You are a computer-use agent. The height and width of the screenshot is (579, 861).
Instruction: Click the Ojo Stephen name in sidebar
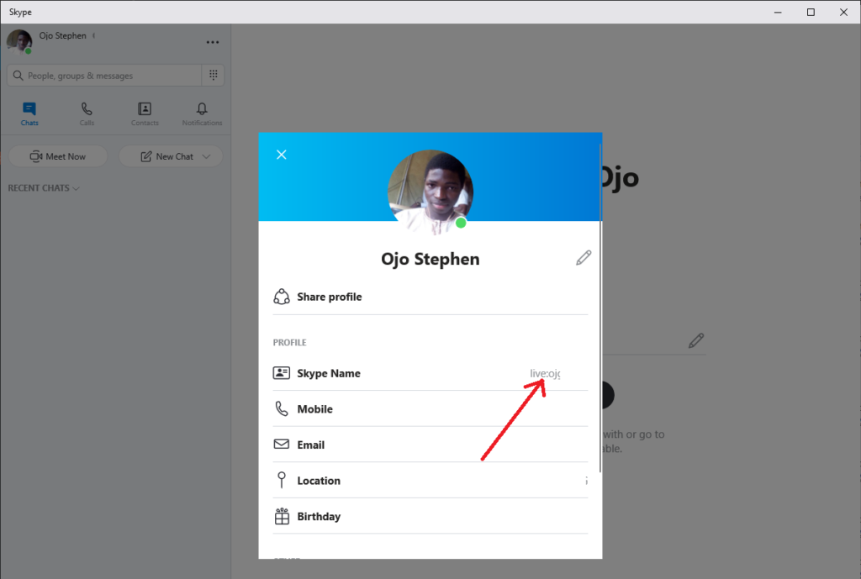click(x=62, y=35)
